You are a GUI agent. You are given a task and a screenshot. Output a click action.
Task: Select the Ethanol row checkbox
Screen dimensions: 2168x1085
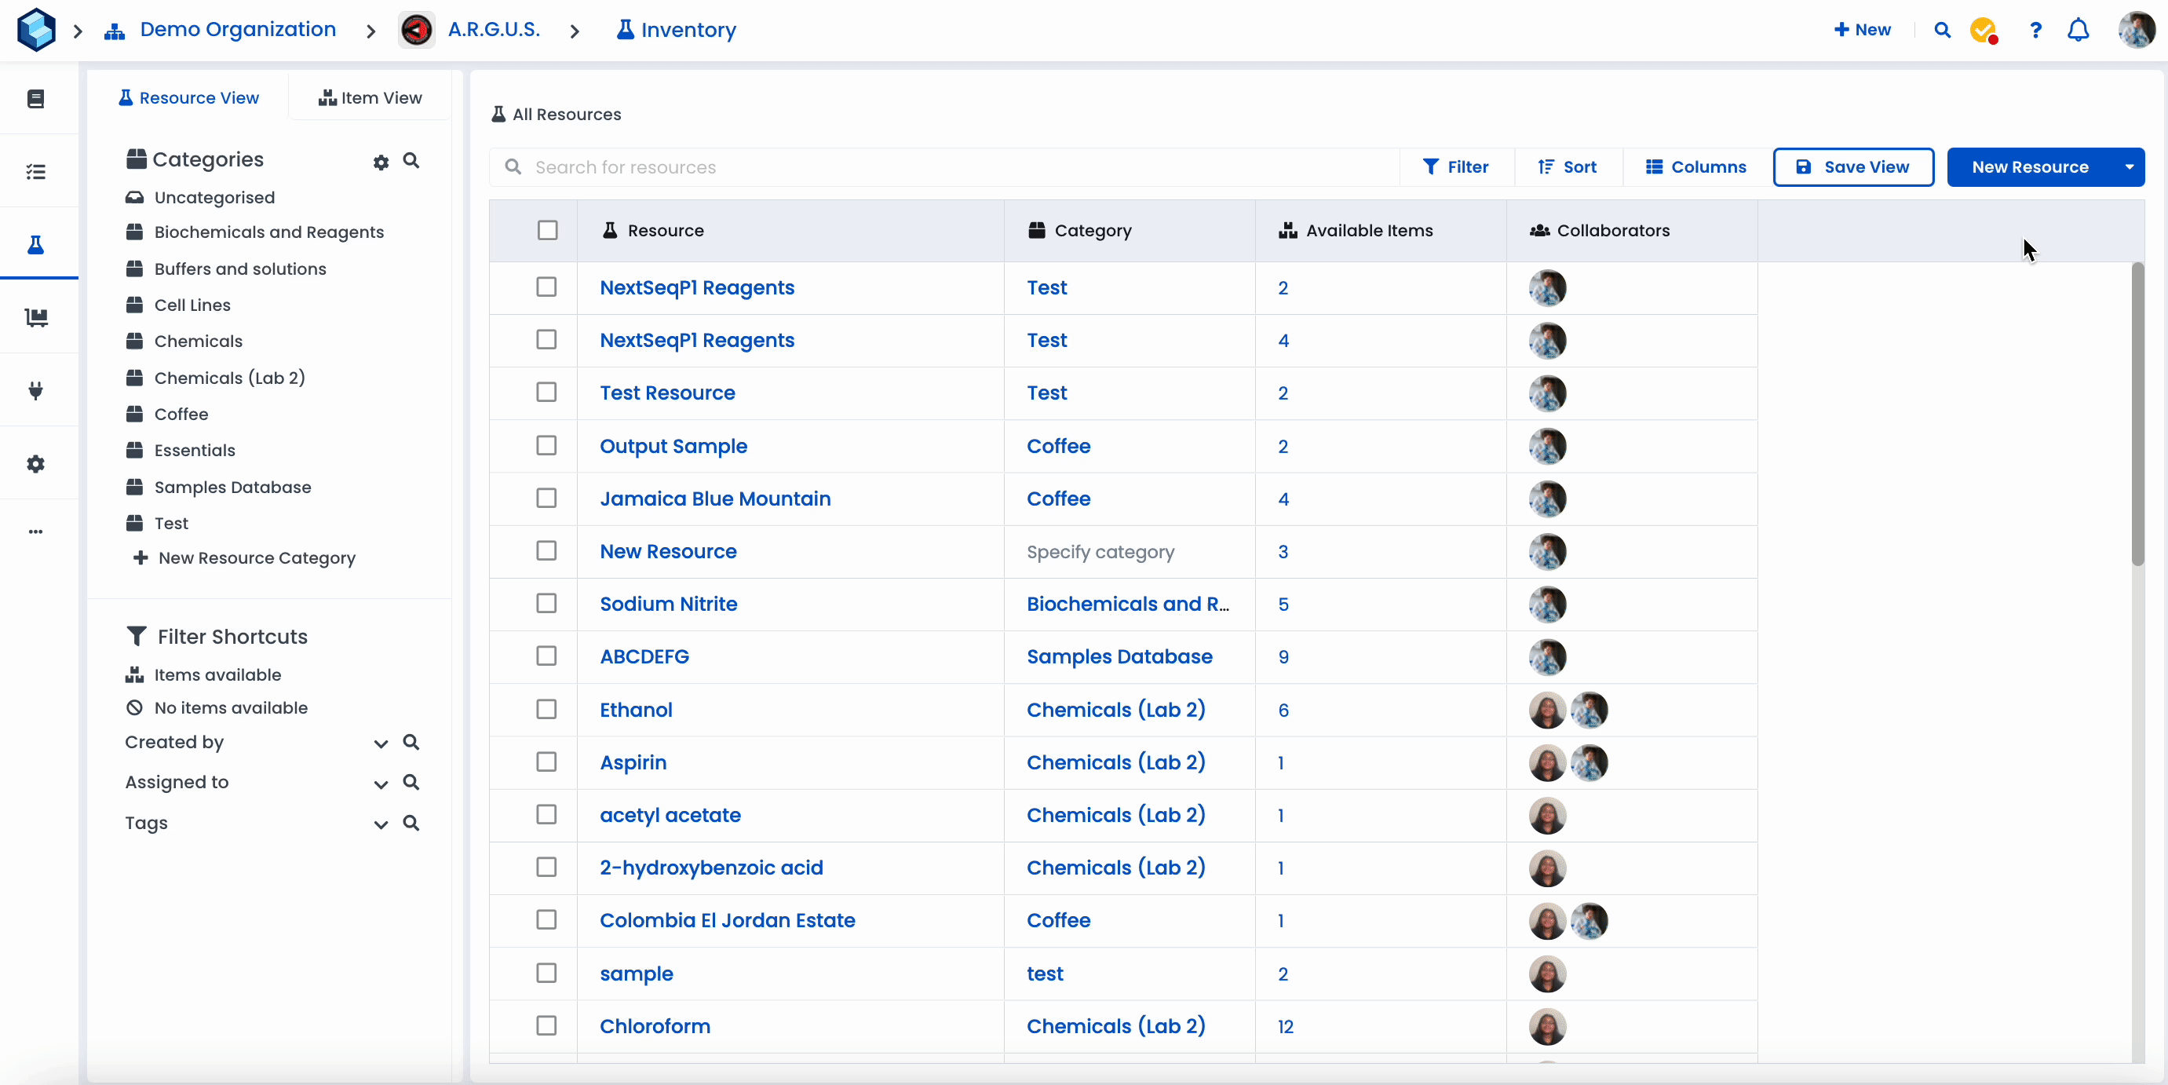click(x=546, y=709)
